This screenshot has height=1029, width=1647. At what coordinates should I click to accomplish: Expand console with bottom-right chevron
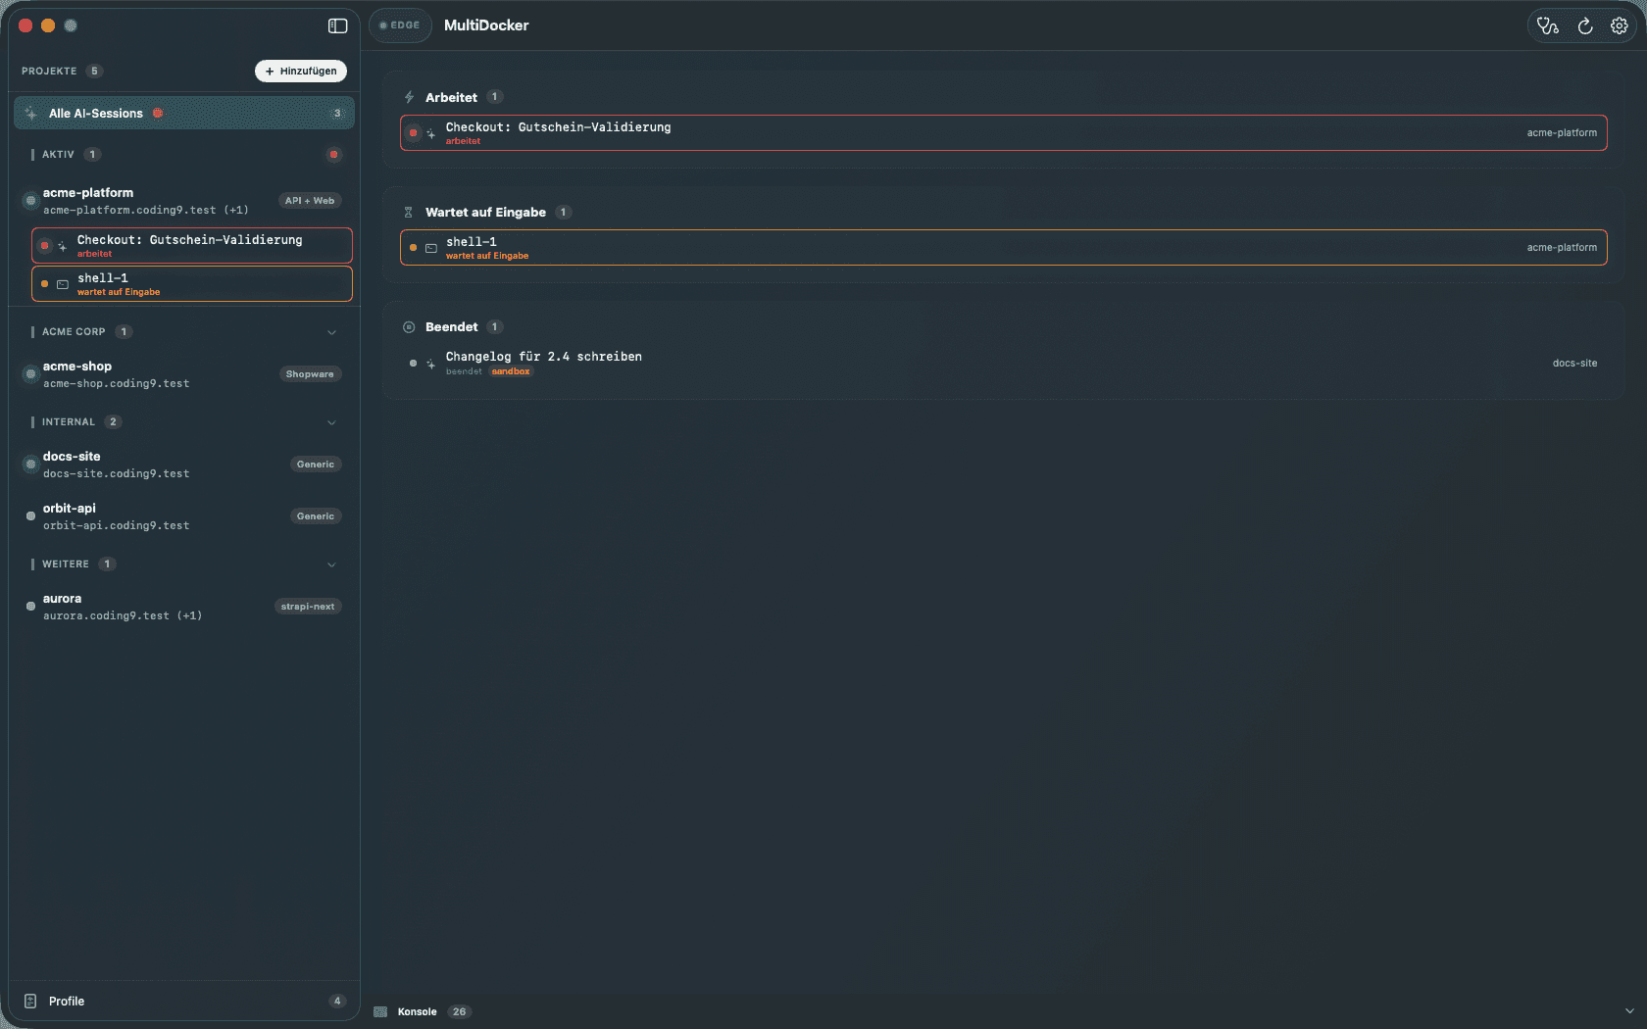[1629, 1011]
